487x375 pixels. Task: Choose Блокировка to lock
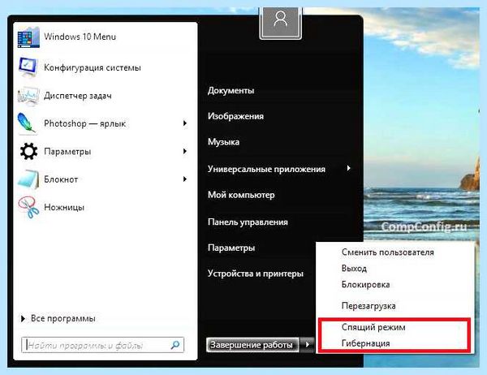[365, 284]
